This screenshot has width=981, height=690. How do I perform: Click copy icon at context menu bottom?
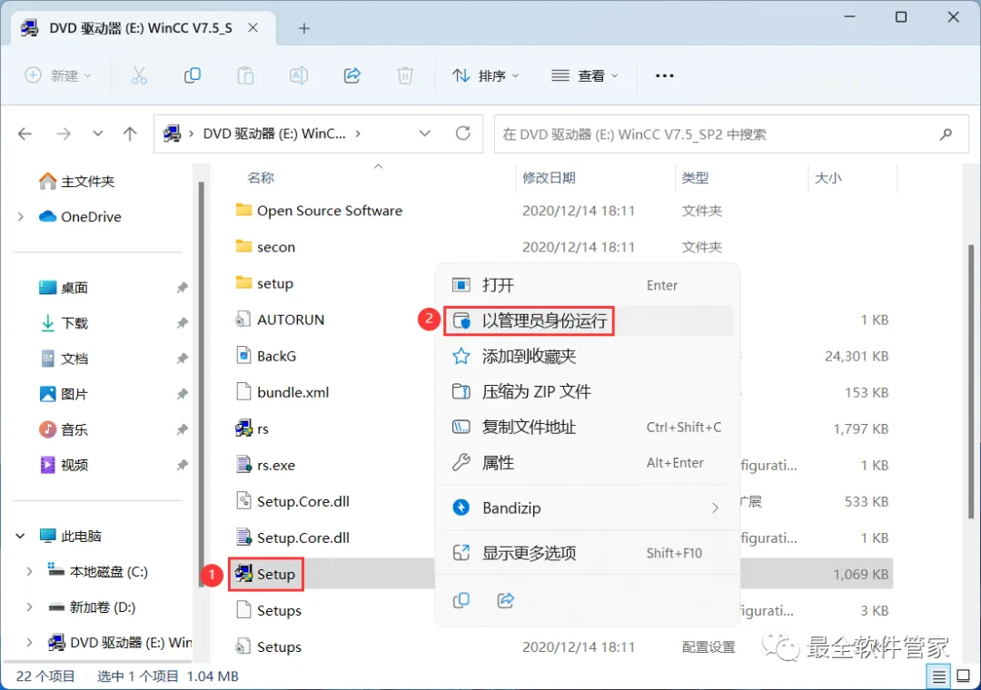pos(461,600)
